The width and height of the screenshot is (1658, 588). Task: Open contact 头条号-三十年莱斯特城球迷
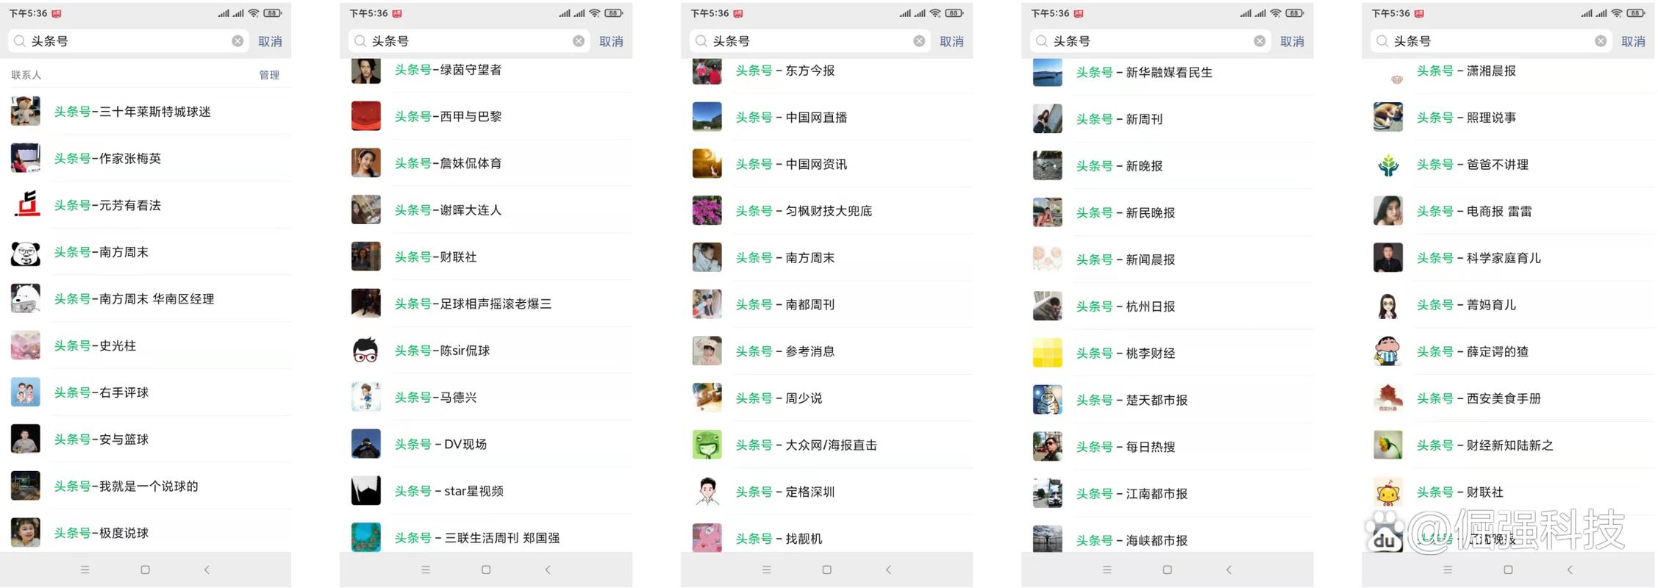pyautogui.click(x=146, y=112)
